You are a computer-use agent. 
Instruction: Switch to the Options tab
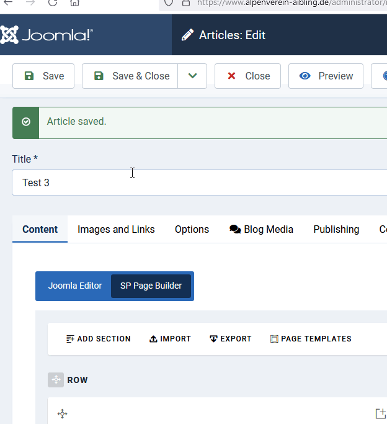pos(192,229)
